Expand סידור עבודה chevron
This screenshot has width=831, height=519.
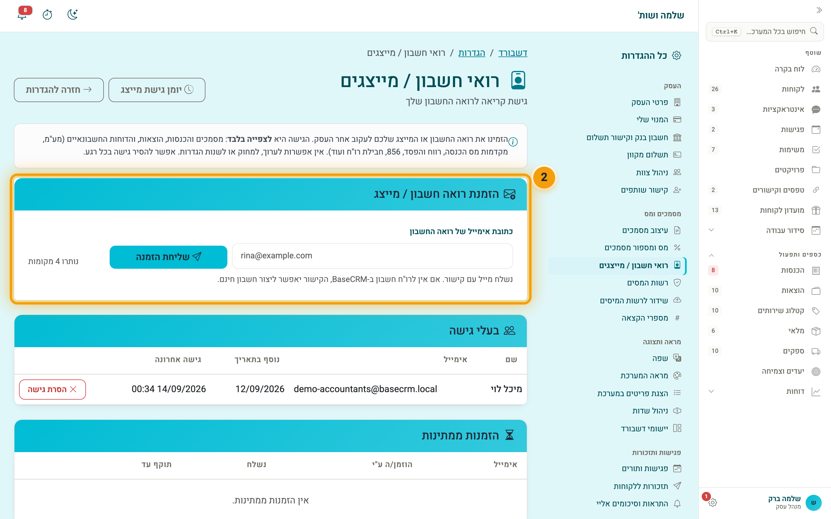coord(711,230)
